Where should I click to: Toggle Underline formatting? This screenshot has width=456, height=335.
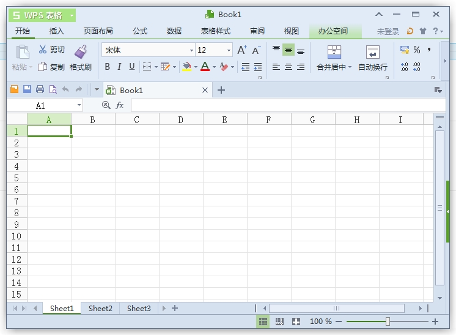click(131, 67)
